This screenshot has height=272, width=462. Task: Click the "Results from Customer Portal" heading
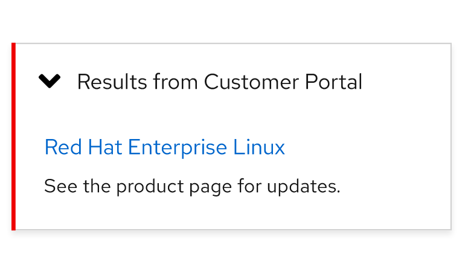point(219,82)
